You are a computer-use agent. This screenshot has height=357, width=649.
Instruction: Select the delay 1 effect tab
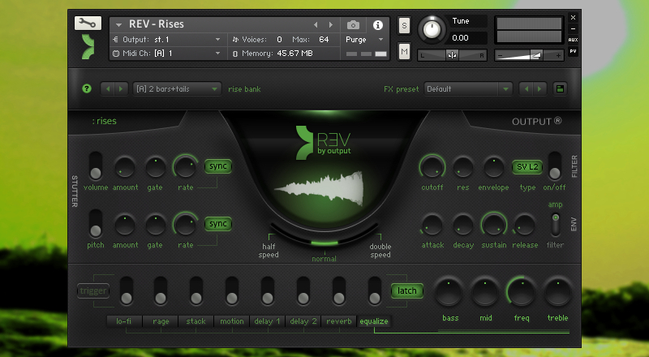(268, 321)
